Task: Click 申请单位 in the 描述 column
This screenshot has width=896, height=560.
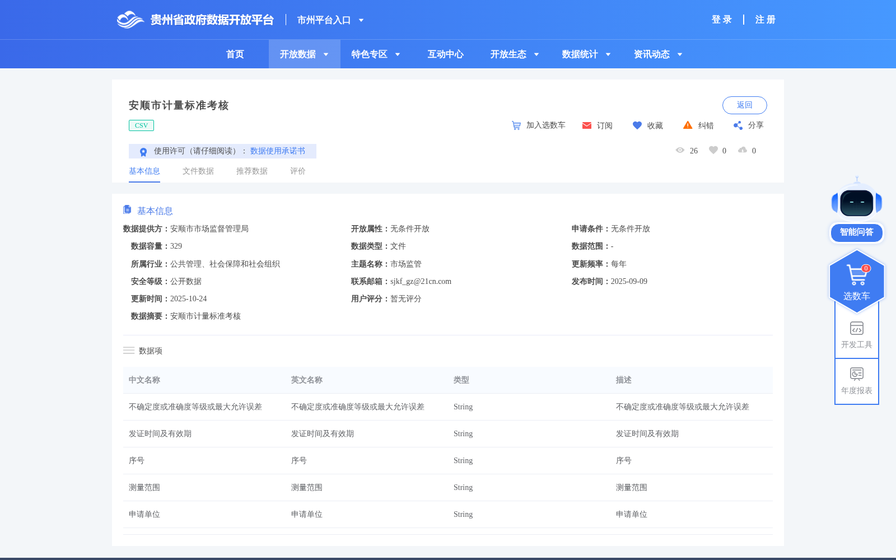Action: [x=632, y=515]
